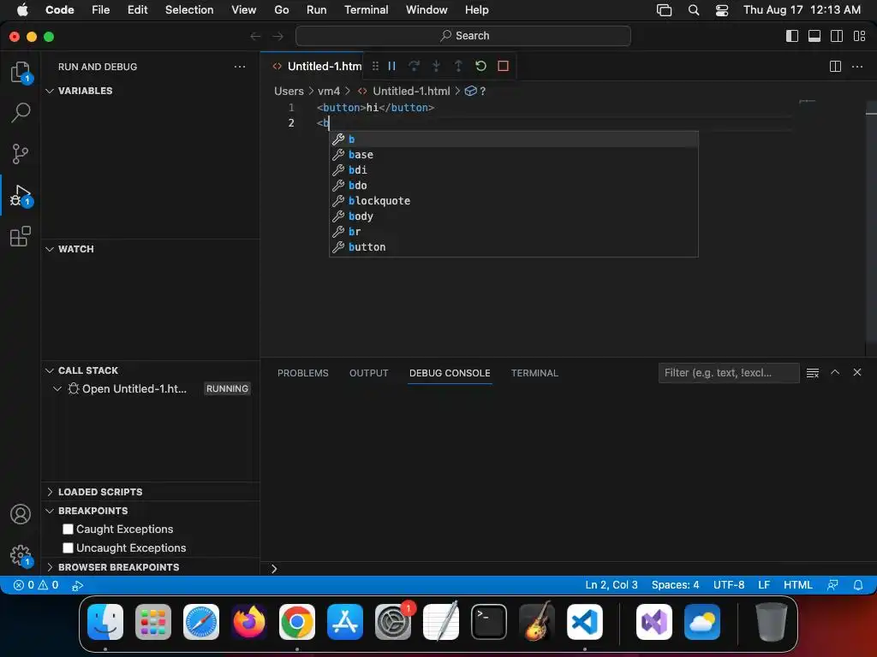Close the bottom panel
The image size is (877, 657).
tap(856, 372)
